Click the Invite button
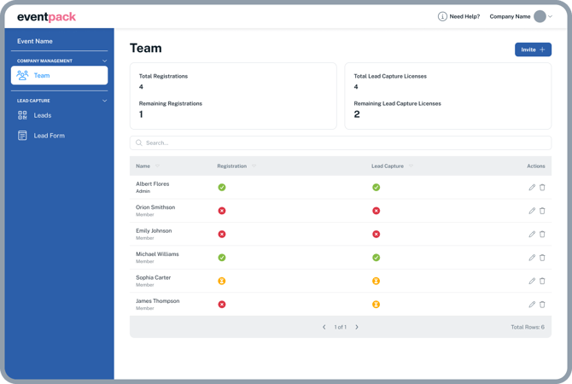The height and width of the screenshot is (384, 572). tap(533, 49)
